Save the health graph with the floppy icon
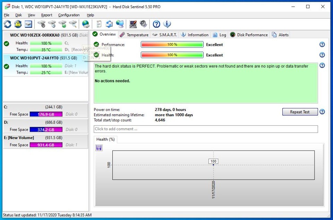 [x=99, y=148]
